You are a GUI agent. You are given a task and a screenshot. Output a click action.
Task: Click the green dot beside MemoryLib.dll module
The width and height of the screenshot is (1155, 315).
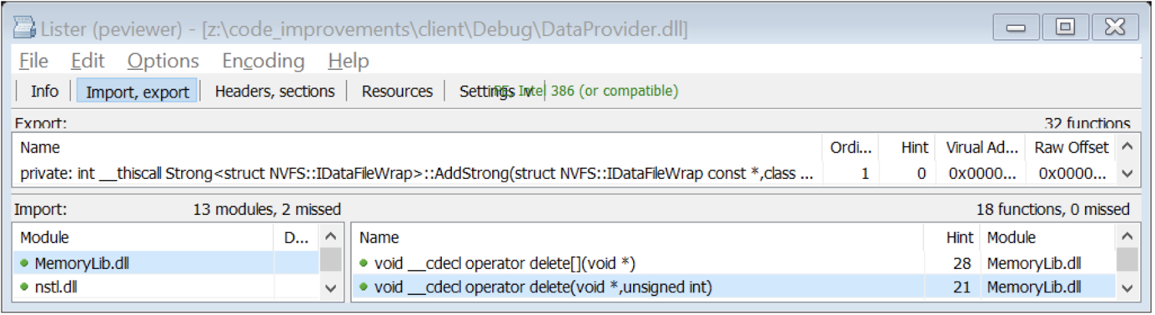(x=25, y=263)
